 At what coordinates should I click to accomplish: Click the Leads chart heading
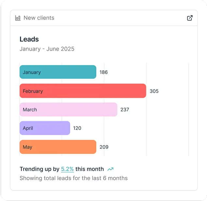click(29, 39)
